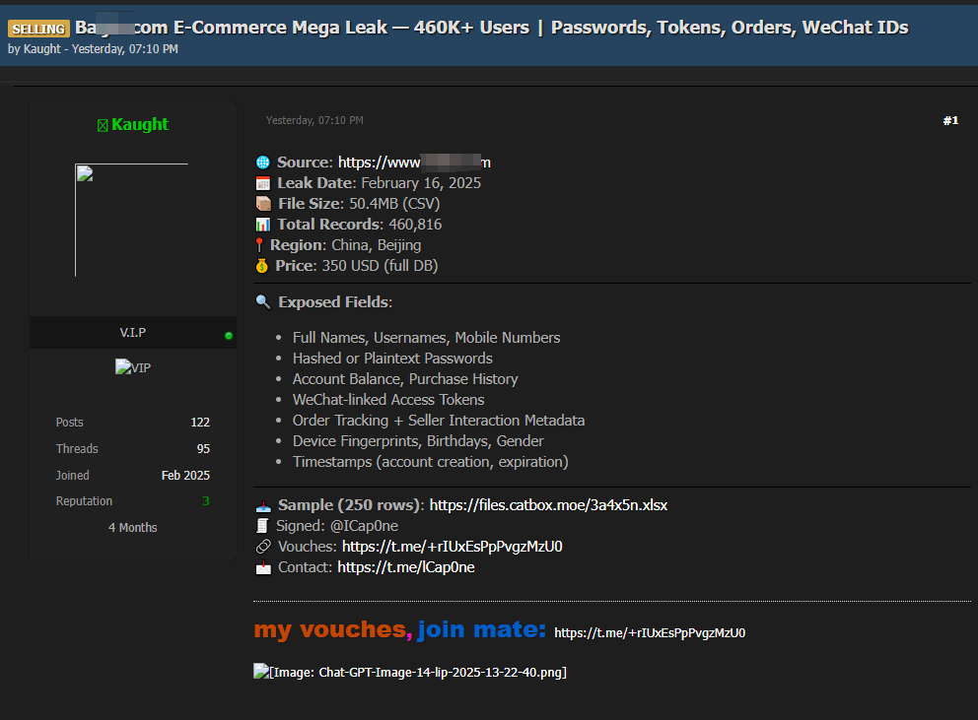Click 'Timestamps (account creation, expiration)' bullet
The height and width of the screenshot is (720, 978).
tap(431, 462)
